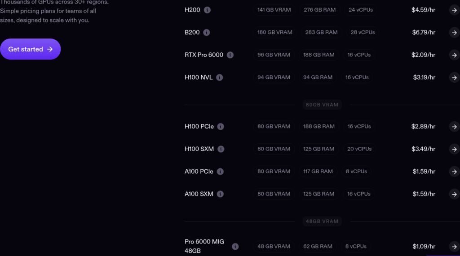Click the Get started button

point(30,49)
